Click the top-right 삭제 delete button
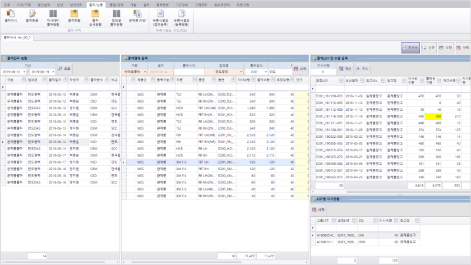 [x=463, y=47]
